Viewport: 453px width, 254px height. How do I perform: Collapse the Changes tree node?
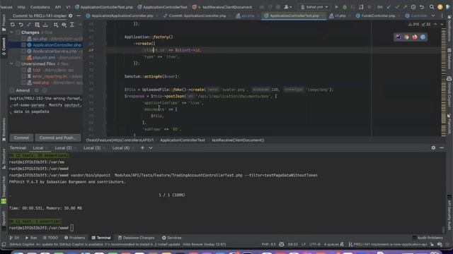pyautogui.click(x=11, y=32)
